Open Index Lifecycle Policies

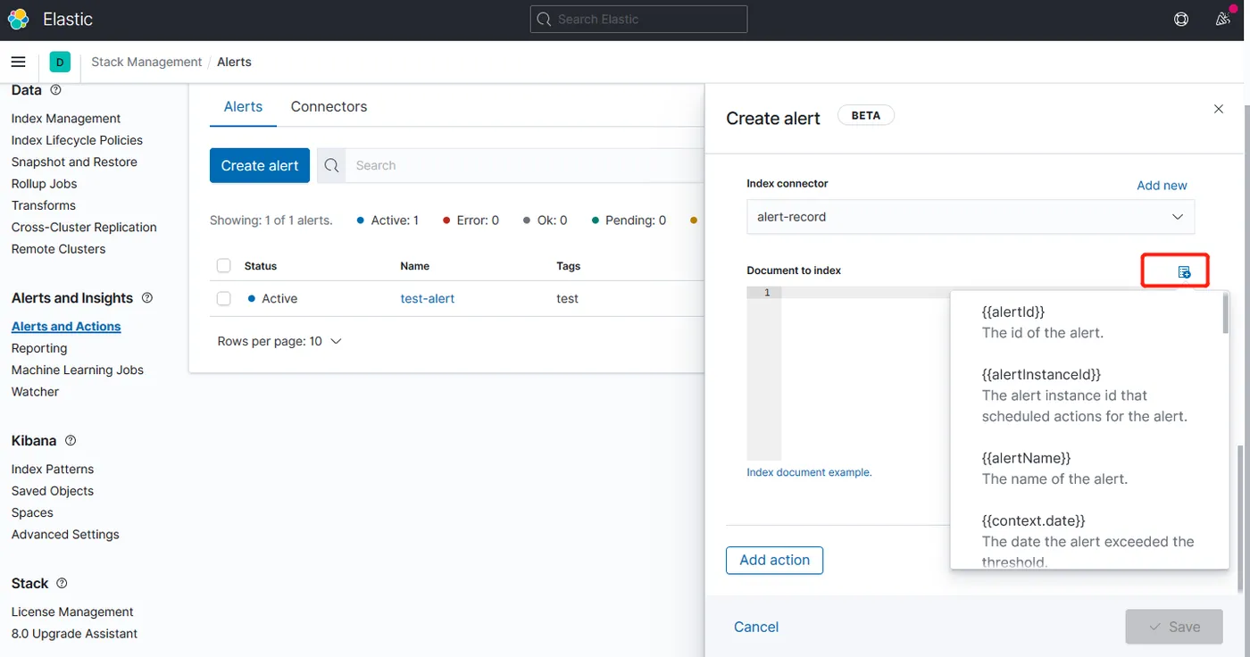tap(77, 140)
